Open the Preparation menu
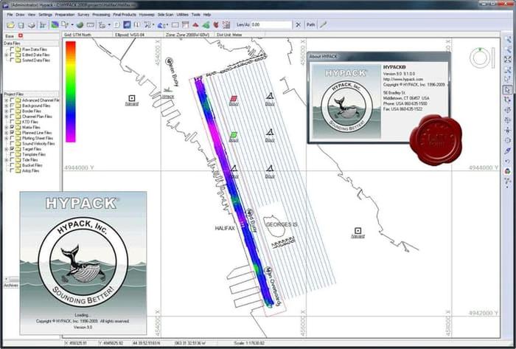Screen dimensions: 516x349 (x=66, y=14)
